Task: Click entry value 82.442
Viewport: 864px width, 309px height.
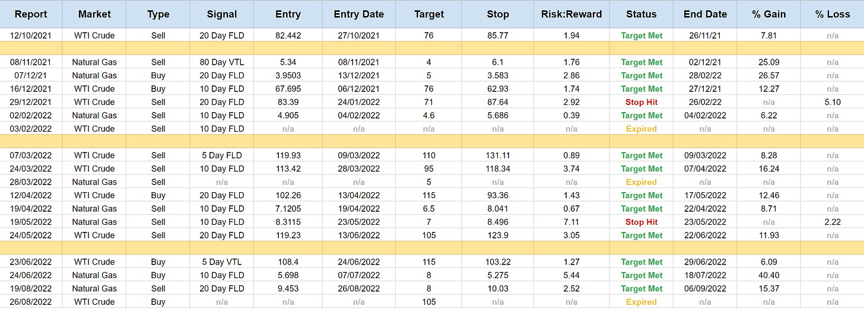Action: (x=288, y=36)
